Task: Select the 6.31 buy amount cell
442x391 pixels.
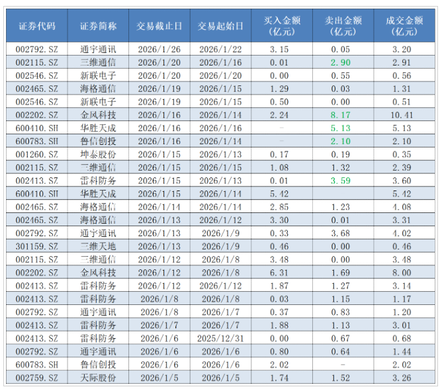Action: (281, 272)
